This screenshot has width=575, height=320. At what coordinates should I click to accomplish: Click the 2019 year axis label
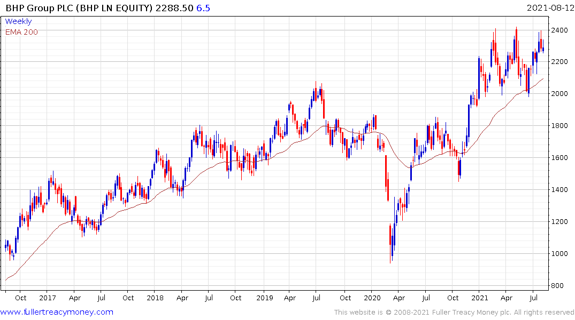(x=264, y=298)
